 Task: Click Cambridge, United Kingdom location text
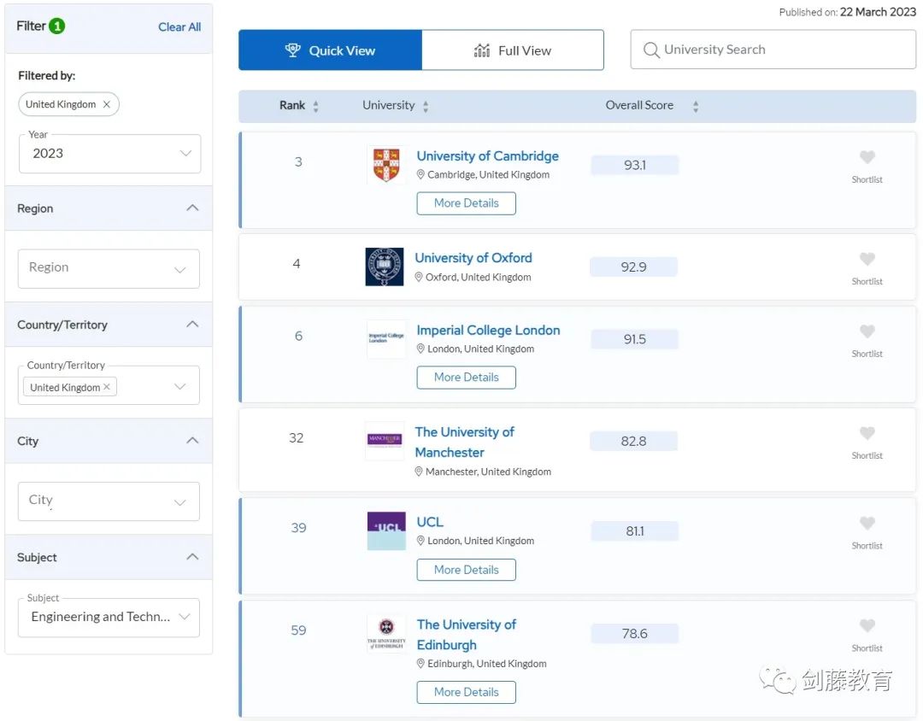click(x=488, y=175)
